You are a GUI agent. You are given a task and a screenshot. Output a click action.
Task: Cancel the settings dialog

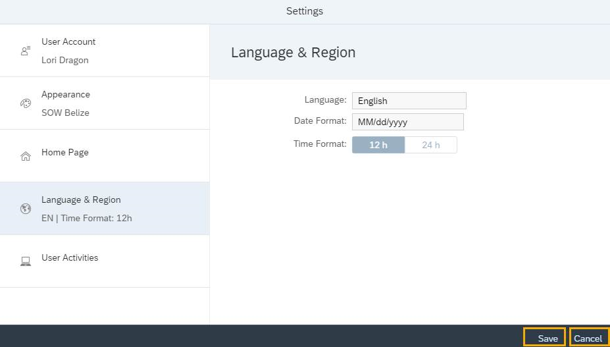(x=588, y=338)
